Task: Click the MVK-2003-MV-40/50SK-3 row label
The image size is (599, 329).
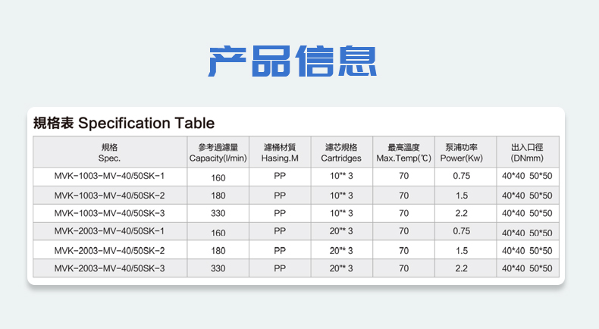Action: coord(109,268)
